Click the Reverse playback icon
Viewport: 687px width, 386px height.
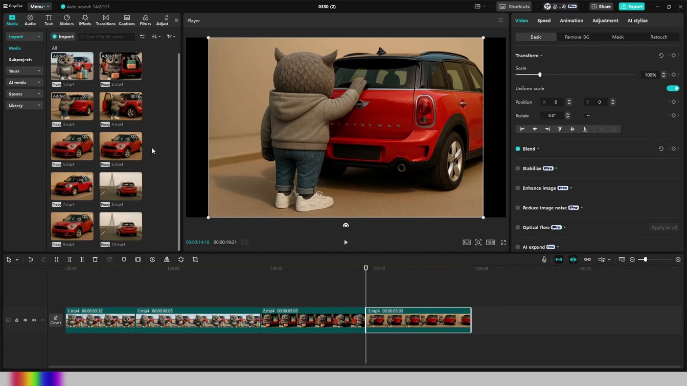152,259
